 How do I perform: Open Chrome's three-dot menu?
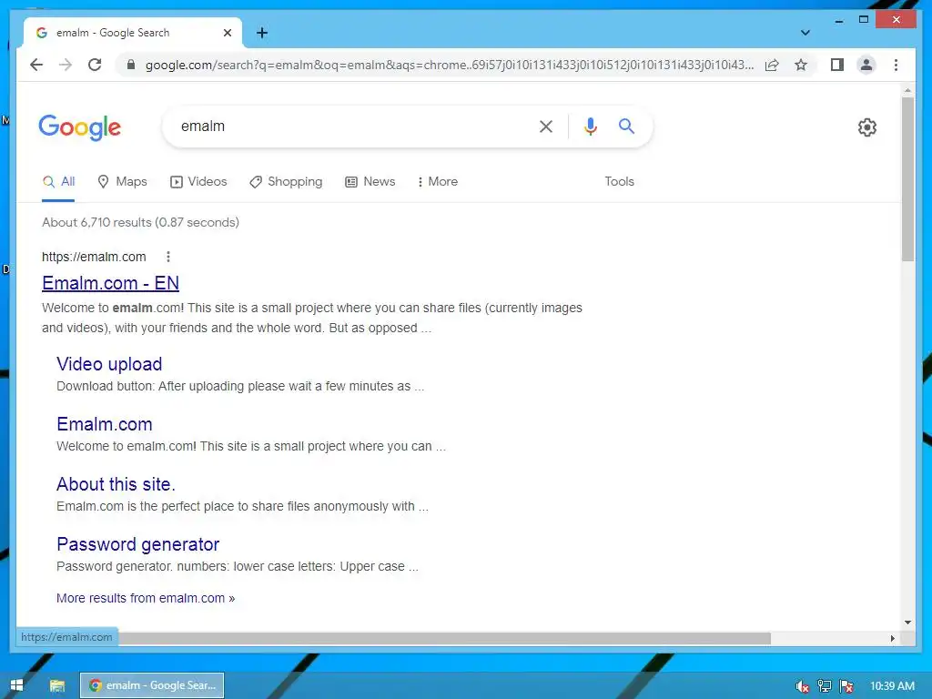(x=896, y=65)
